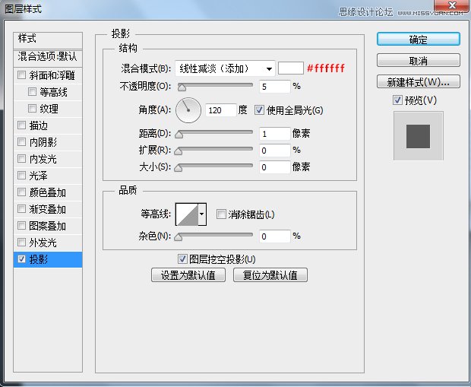Image resolution: width=471 pixels, height=387 pixels.
Task: Select the 样式 list header
Action: [x=48, y=40]
